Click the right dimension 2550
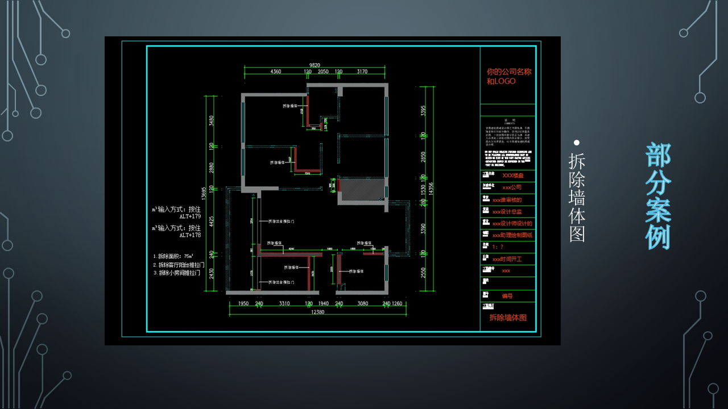The height and width of the screenshot is (409, 728). [x=423, y=273]
